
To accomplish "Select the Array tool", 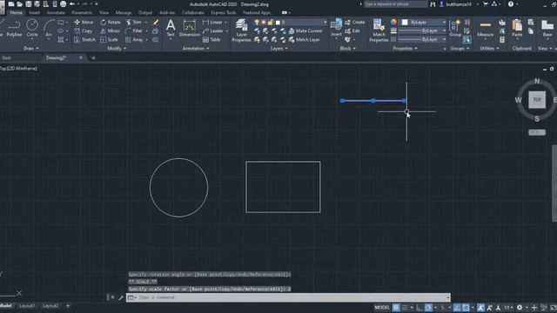I will coord(134,40).
